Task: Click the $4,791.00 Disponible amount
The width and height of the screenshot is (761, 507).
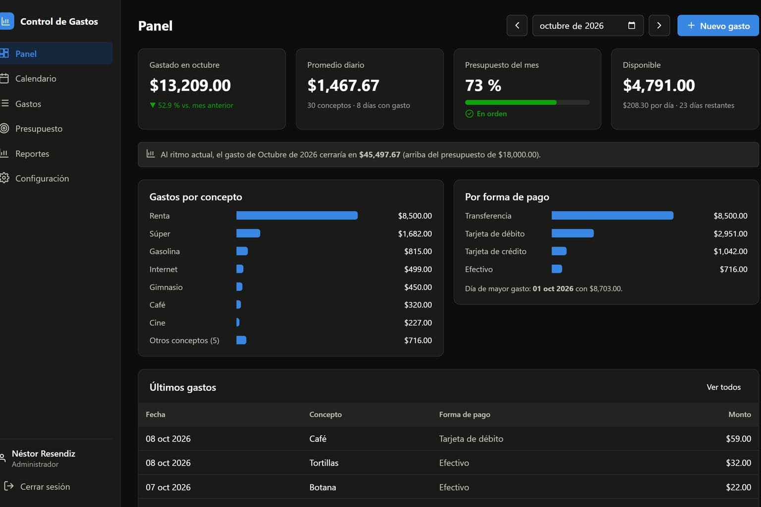Action: (x=659, y=85)
